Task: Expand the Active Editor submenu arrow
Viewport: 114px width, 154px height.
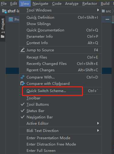Action: pyautogui.click(x=98, y=123)
